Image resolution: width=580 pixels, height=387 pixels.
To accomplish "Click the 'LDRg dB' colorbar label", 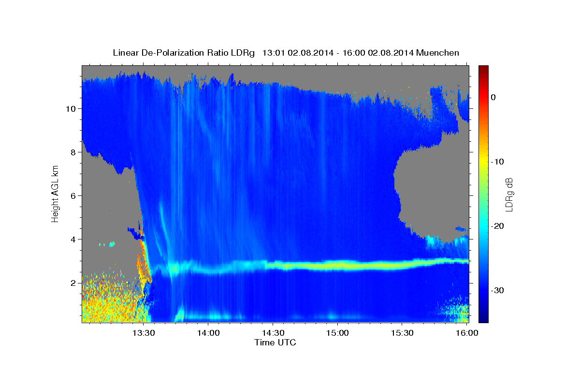I will tap(508, 194).
